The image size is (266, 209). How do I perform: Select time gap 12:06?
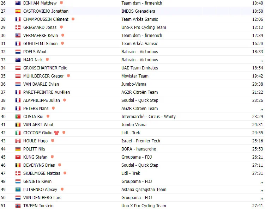tap(258, 19)
